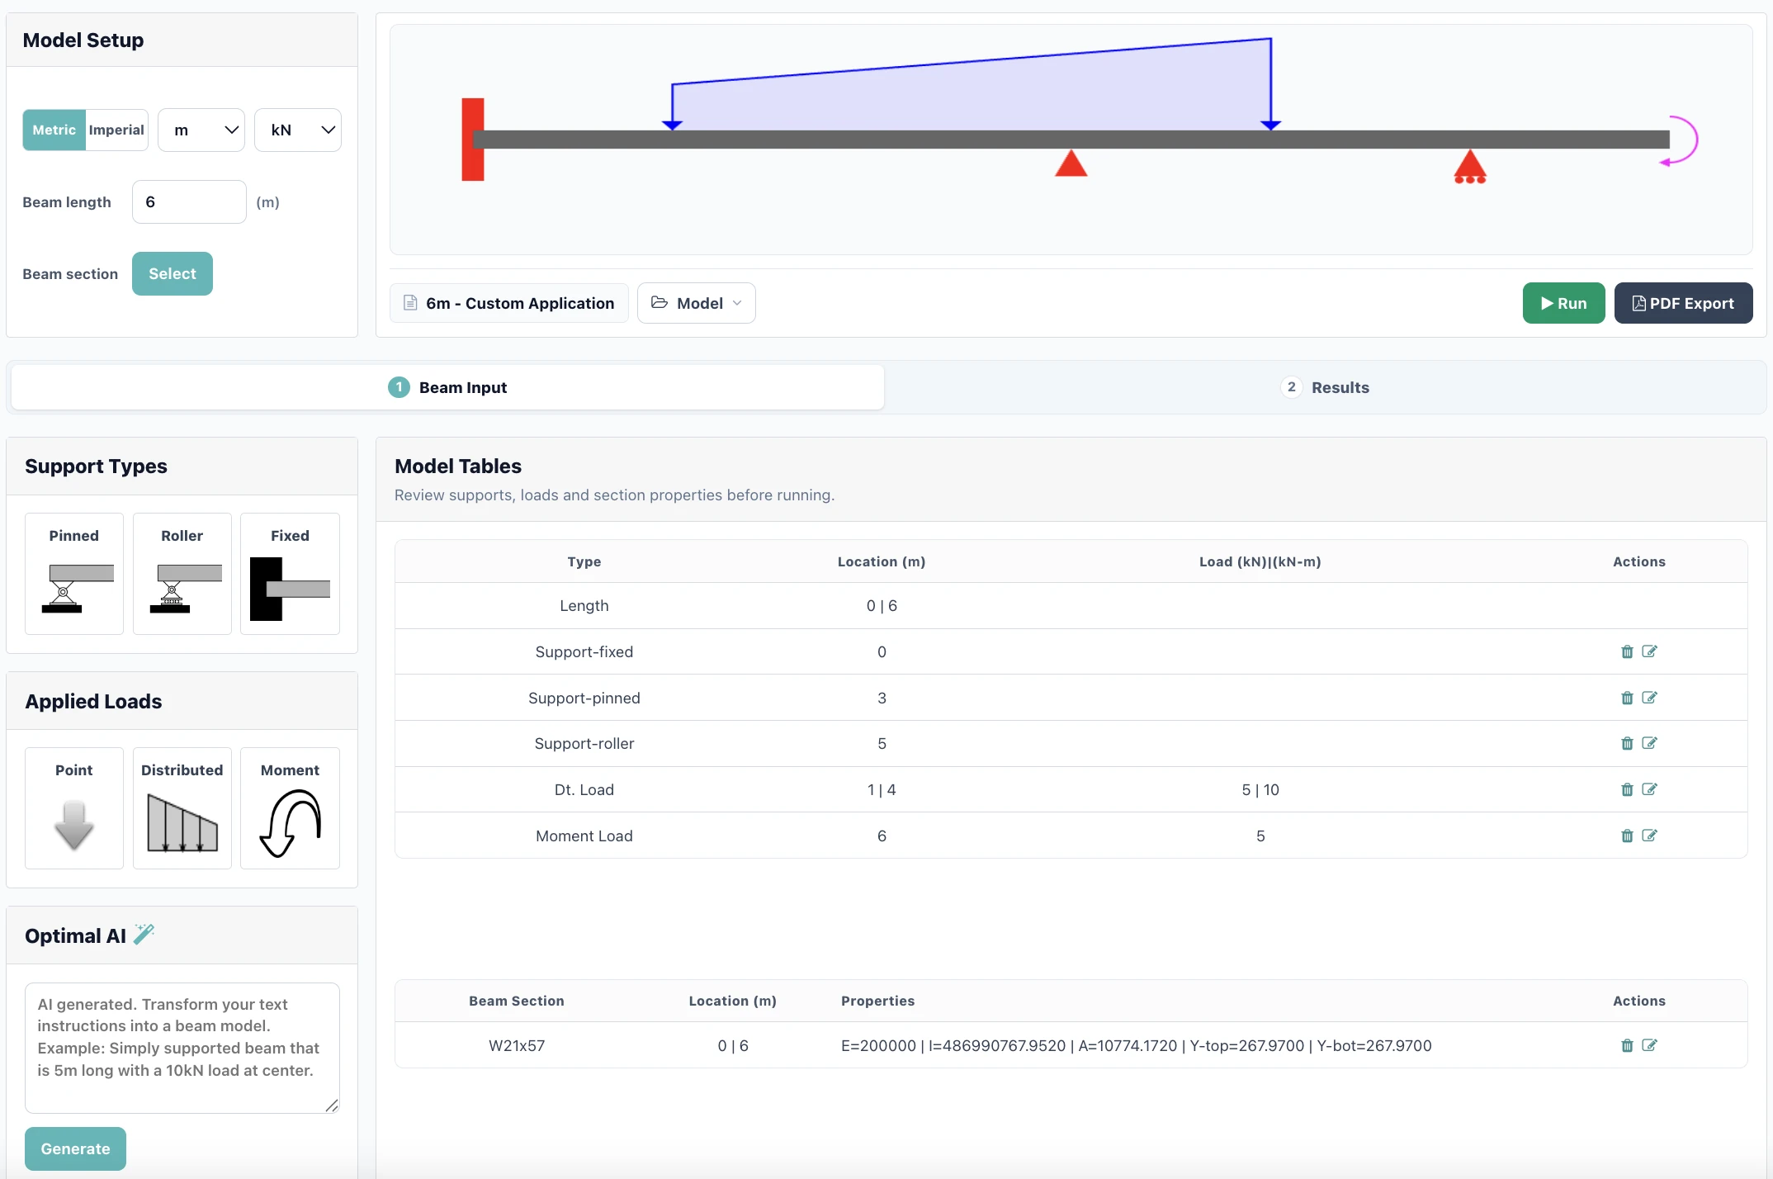Click the fixed support in beam diagram

pyautogui.click(x=473, y=140)
